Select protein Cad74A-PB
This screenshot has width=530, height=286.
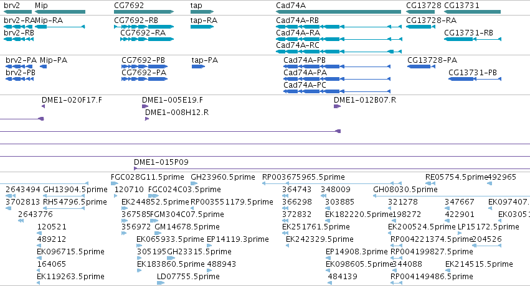coord(337,67)
